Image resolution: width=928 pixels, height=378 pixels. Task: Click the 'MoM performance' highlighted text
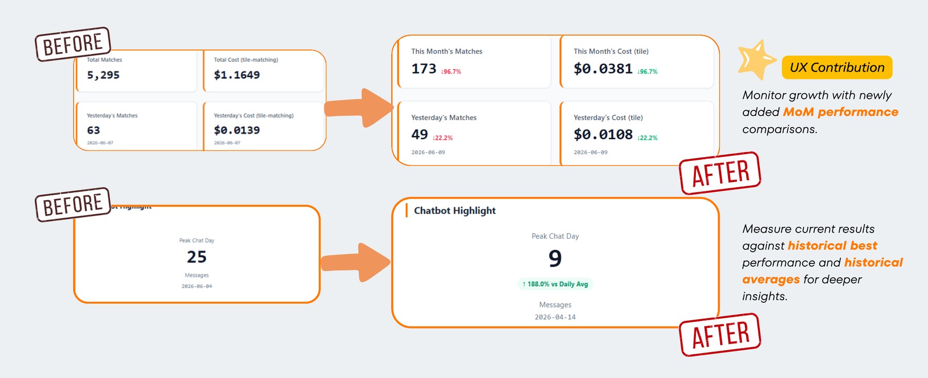pos(840,112)
